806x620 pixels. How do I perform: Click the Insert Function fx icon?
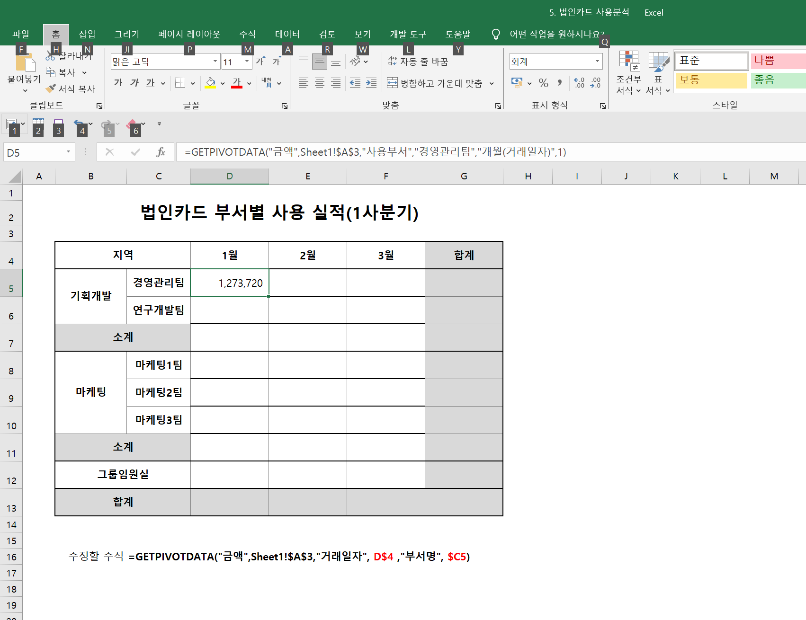[x=161, y=152]
